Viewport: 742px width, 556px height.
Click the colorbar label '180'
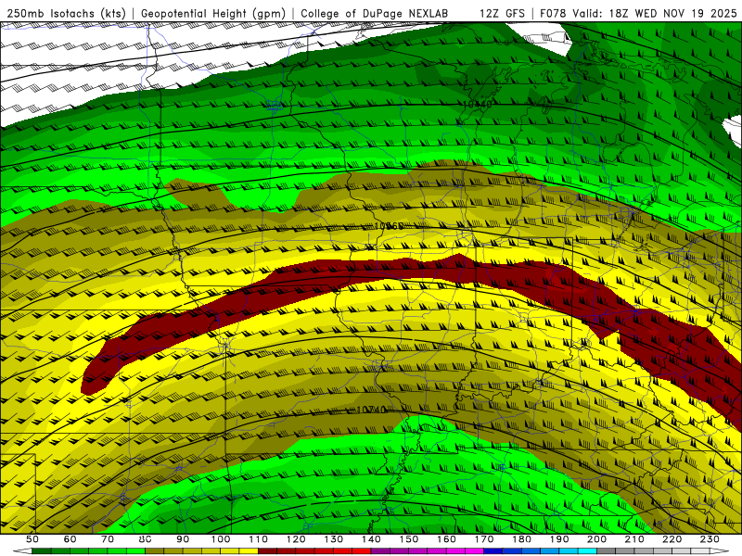pyautogui.click(x=521, y=539)
